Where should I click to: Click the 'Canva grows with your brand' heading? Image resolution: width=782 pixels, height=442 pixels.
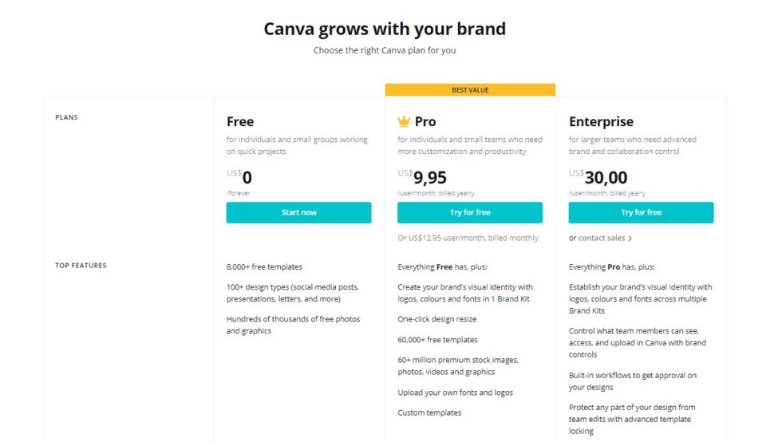(385, 29)
